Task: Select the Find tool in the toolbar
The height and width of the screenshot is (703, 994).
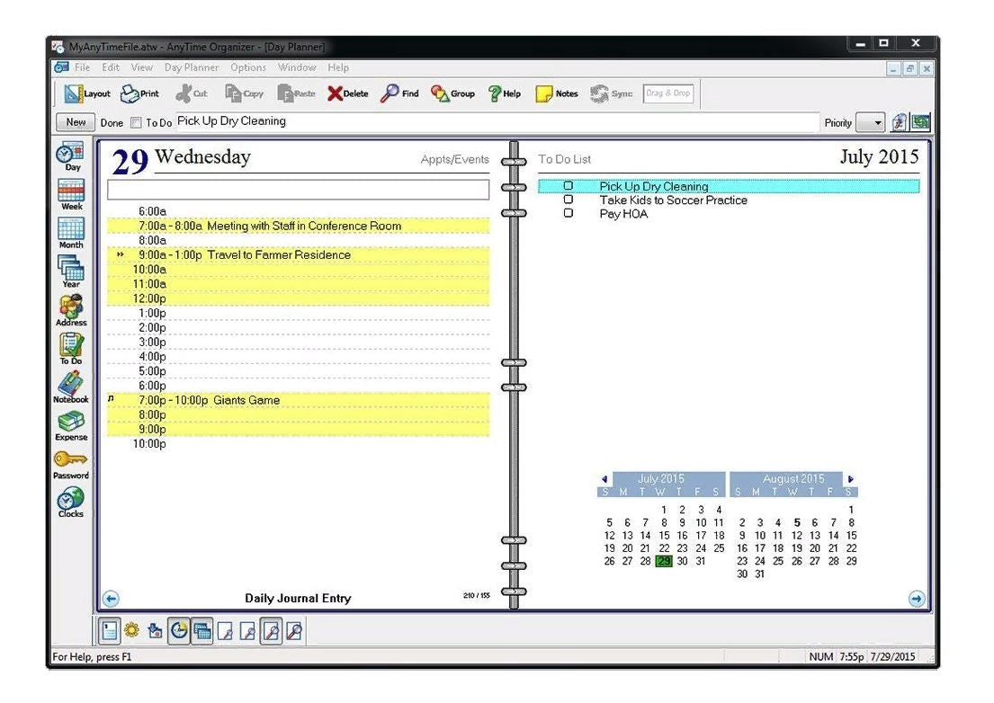Action: (398, 93)
